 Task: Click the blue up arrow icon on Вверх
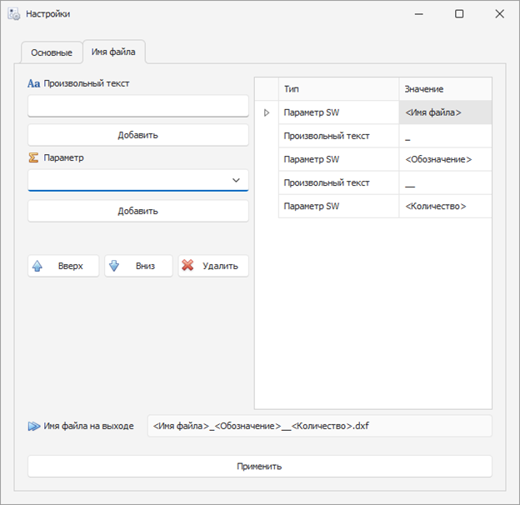click(x=37, y=266)
